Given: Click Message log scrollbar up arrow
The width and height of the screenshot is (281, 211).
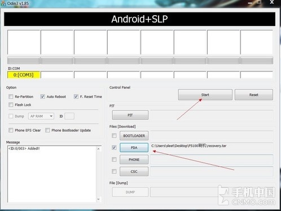Looking at the screenshot, I should [98, 149].
